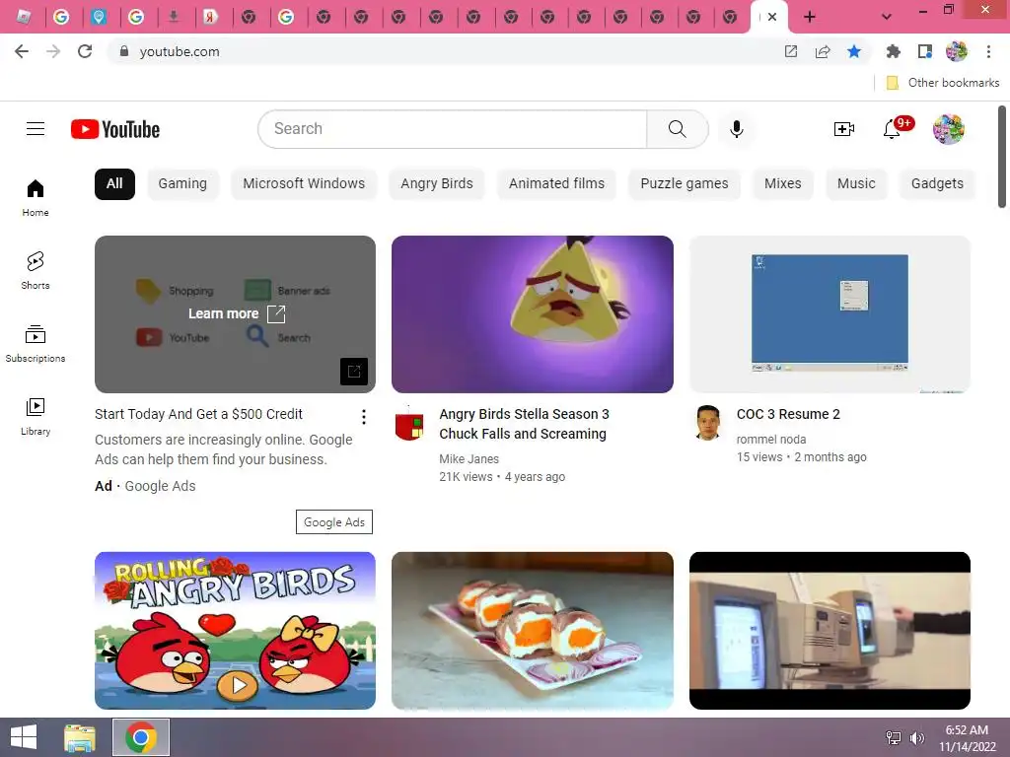This screenshot has height=757, width=1010.
Task: Open the three-dot menu on the Google Ads card
Action: 364,417
